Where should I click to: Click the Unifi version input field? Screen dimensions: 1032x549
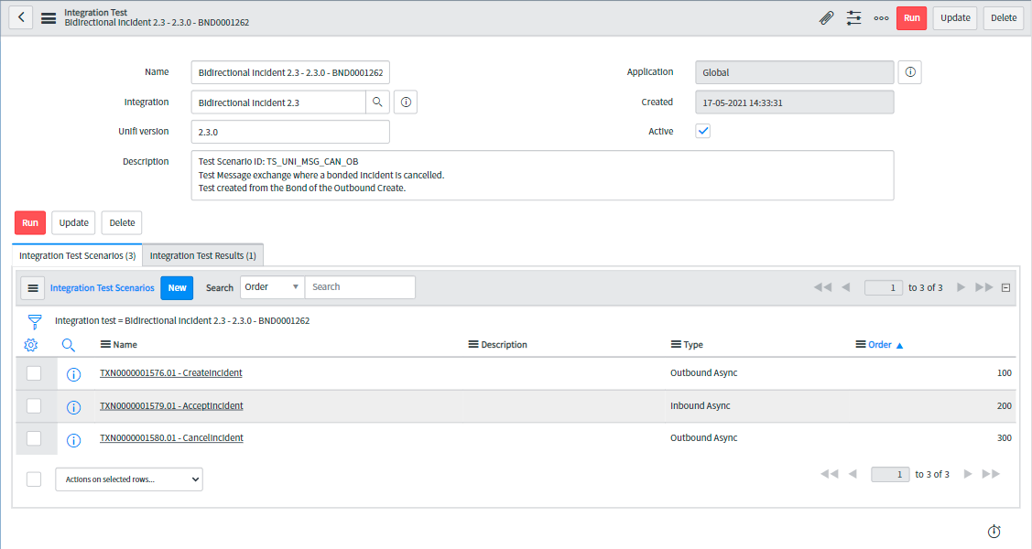coord(290,132)
